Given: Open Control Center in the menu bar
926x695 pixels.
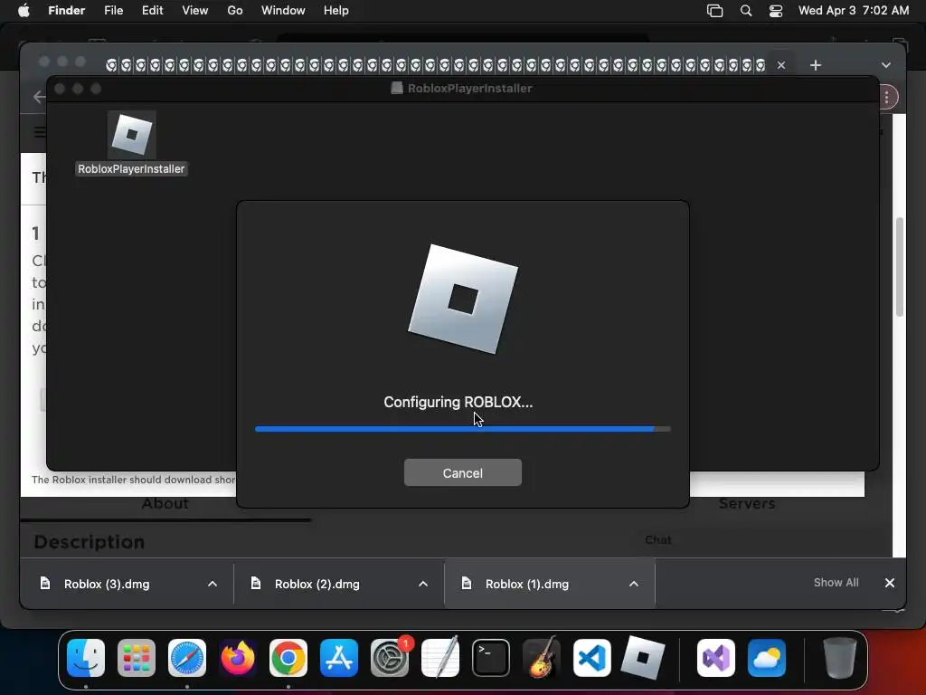Looking at the screenshot, I should coord(775,11).
